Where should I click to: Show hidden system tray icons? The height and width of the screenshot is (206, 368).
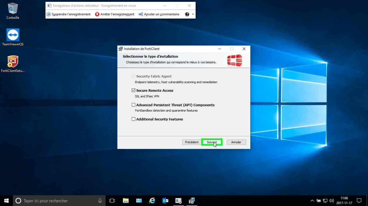coord(312,201)
